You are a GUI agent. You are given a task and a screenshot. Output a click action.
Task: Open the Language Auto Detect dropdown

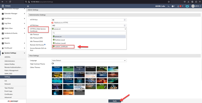(89, 61)
